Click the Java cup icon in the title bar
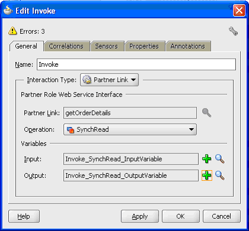The height and width of the screenshot is (231, 249). click(x=8, y=10)
